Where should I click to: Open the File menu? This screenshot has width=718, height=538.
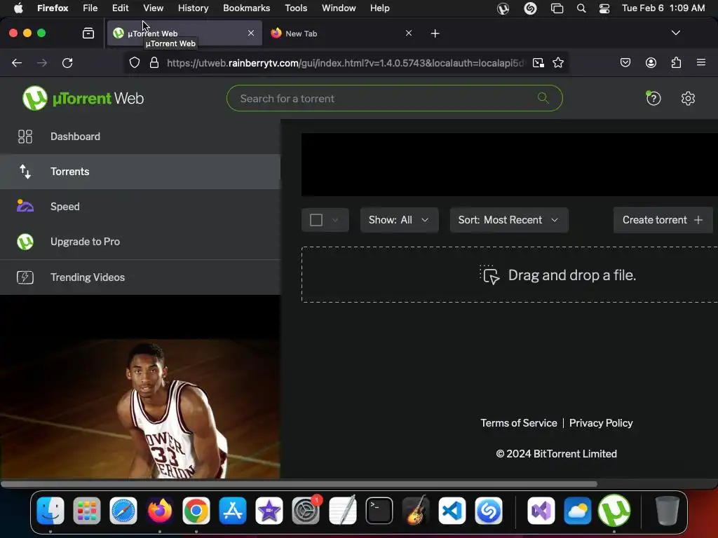90,8
